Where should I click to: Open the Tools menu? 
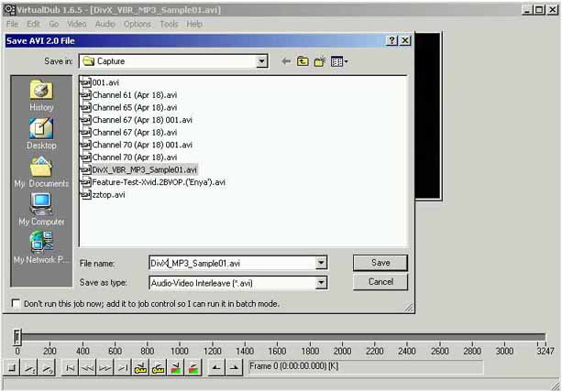pyautogui.click(x=169, y=24)
